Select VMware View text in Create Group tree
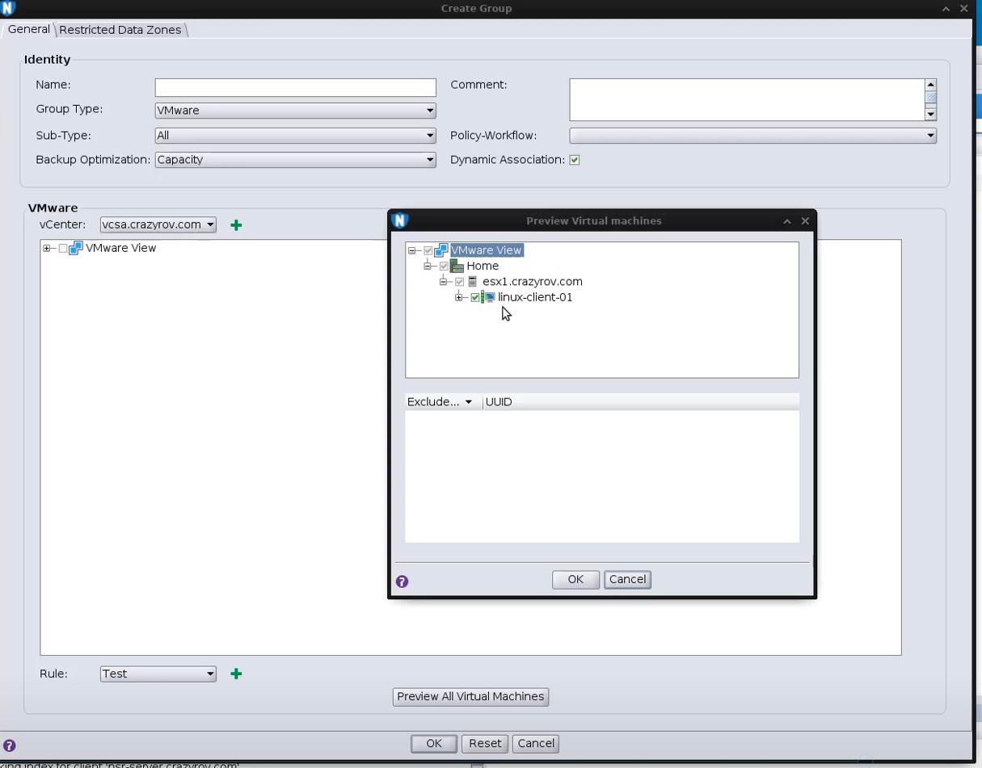The image size is (982, 768). point(120,248)
